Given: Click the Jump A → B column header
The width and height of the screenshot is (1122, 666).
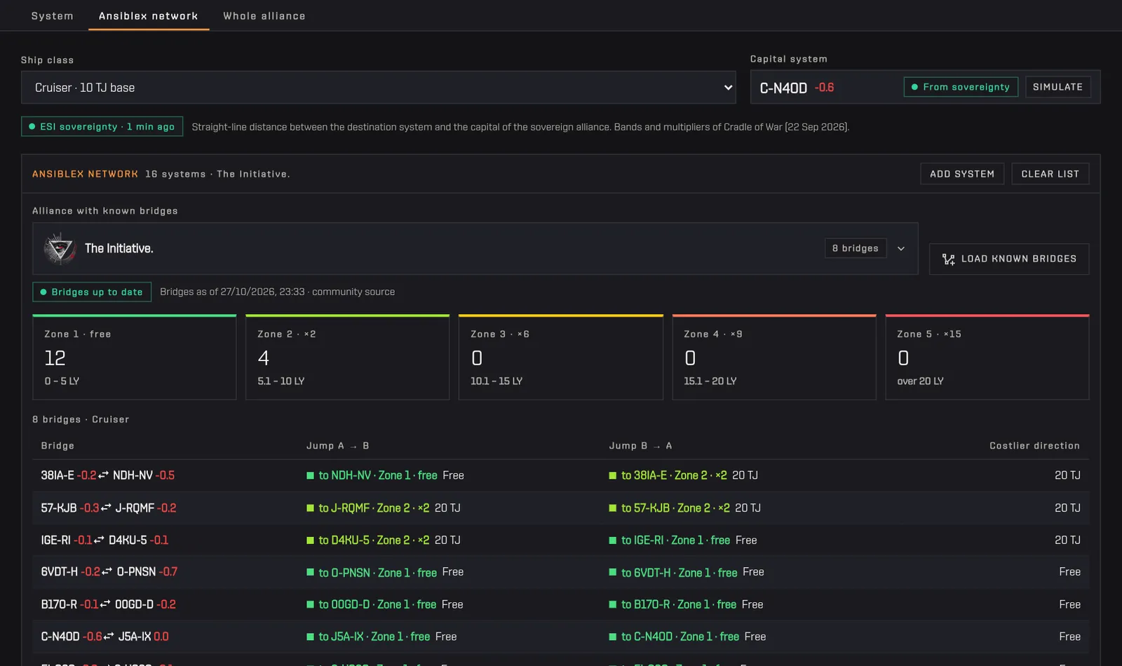Looking at the screenshot, I should point(338,446).
